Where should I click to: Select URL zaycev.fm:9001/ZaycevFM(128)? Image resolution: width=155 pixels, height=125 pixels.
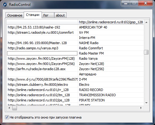[42, 59]
